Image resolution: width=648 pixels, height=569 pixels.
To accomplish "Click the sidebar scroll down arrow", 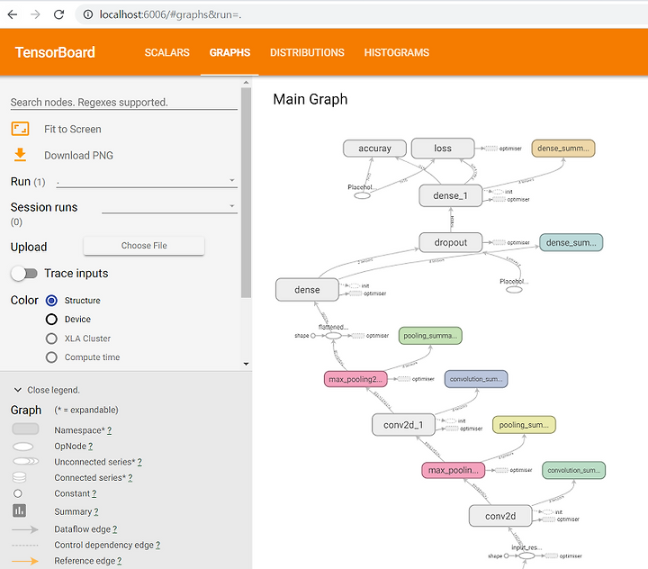I will (x=246, y=364).
